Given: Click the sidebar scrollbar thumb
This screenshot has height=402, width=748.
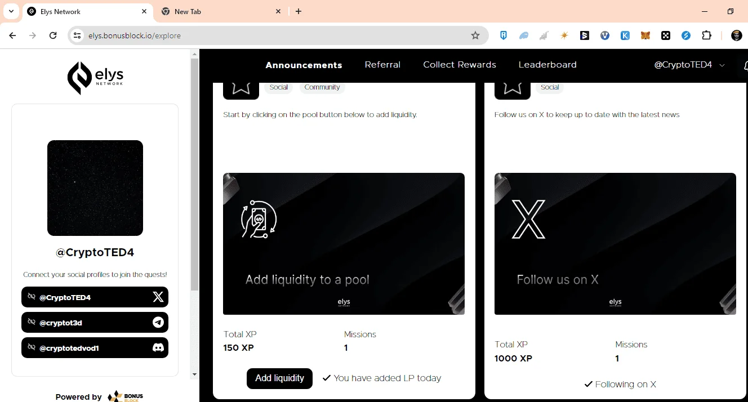Looking at the screenshot, I should [x=194, y=175].
